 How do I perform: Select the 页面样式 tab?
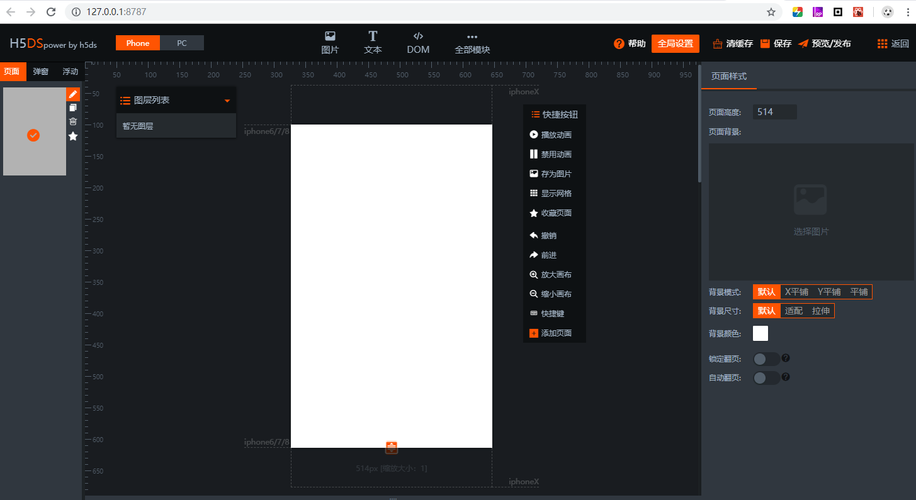[x=729, y=76]
